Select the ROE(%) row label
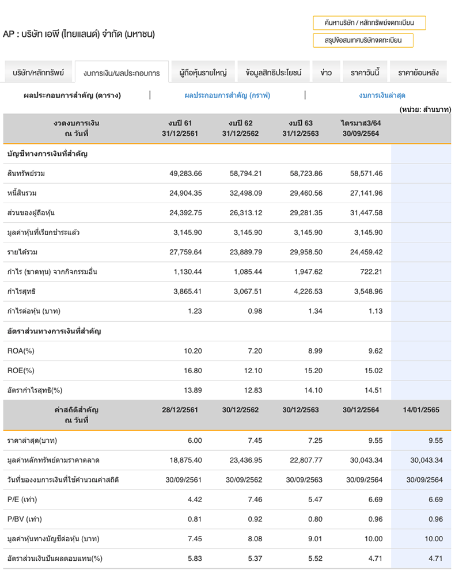Screen dimensions: 455x574 [21, 370]
